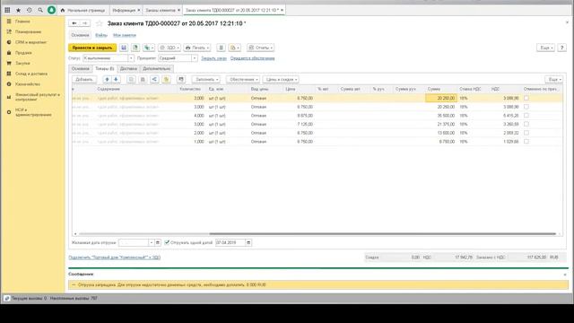Add document to favorites with star
The image size is (574, 323).
click(x=100, y=23)
